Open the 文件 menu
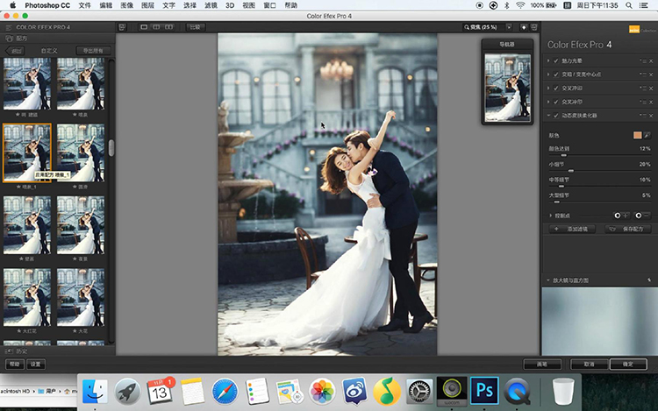Image resolution: width=658 pixels, height=411 pixels. click(84, 5)
